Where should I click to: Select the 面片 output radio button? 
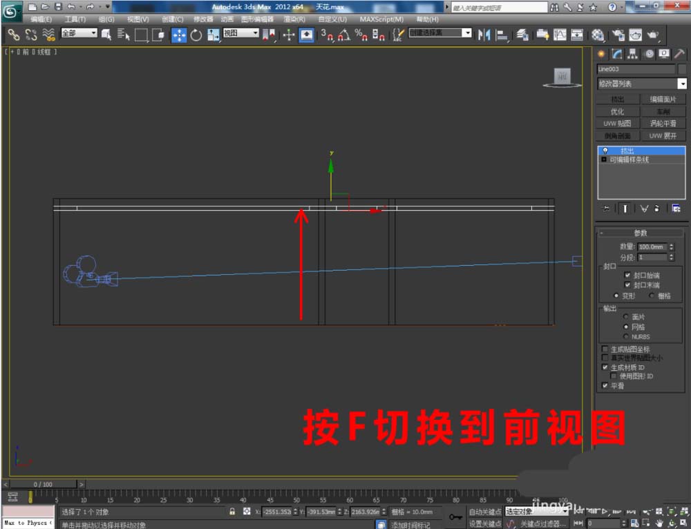[x=626, y=318]
